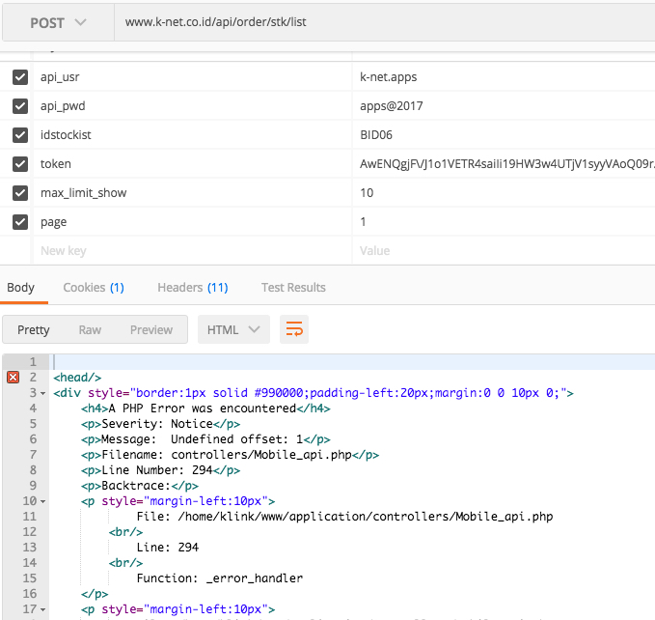The image size is (655, 620).
Task: Toggle the wrap lines icon
Action: pos(294,329)
